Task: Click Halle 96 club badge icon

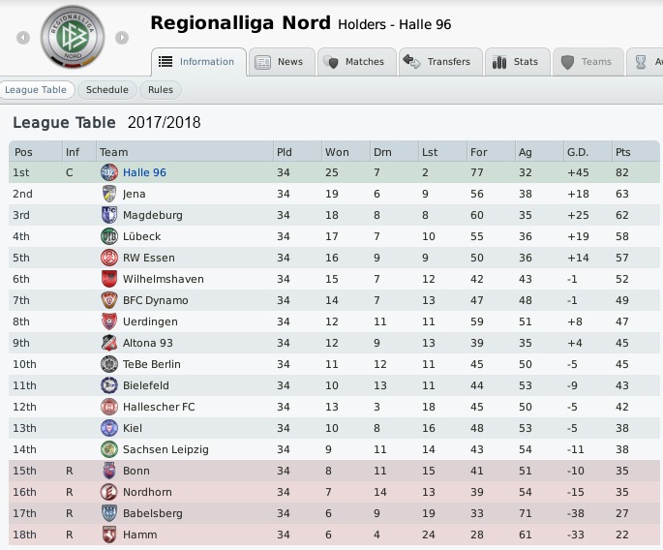Action: click(x=108, y=172)
